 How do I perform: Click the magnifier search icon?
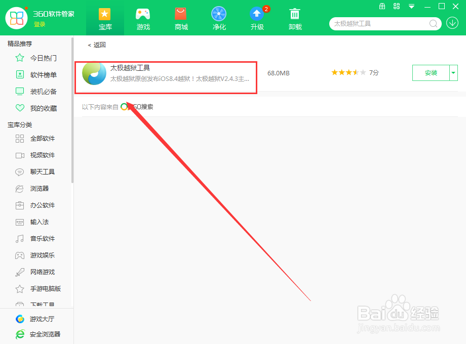(433, 23)
